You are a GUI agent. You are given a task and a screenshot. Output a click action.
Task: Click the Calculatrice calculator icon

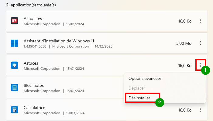point(15,110)
